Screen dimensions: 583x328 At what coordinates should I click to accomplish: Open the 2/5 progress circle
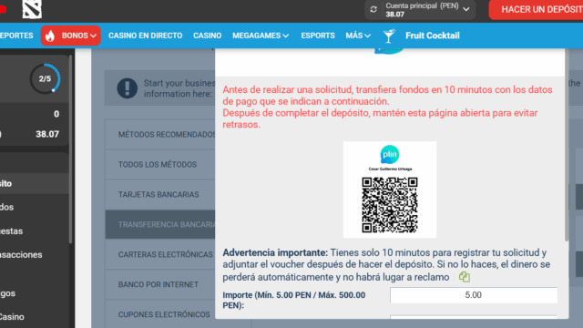pyautogui.click(x=45, y=79)
